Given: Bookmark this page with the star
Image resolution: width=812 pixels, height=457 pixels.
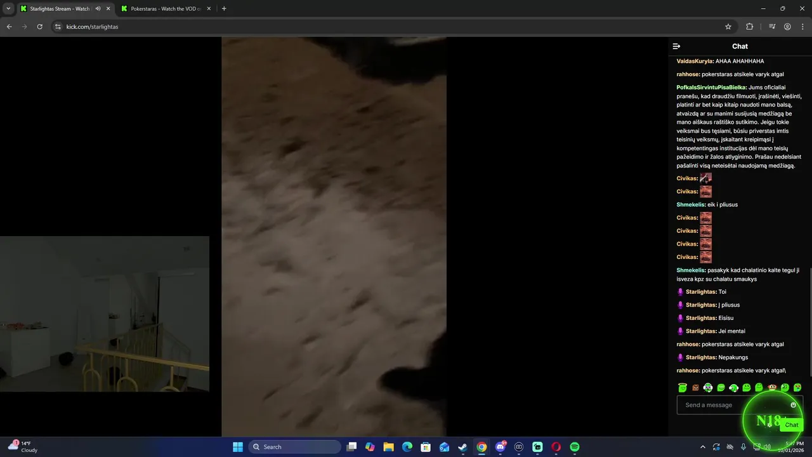Looking at the screenshot, I should [x=728, y=27].
